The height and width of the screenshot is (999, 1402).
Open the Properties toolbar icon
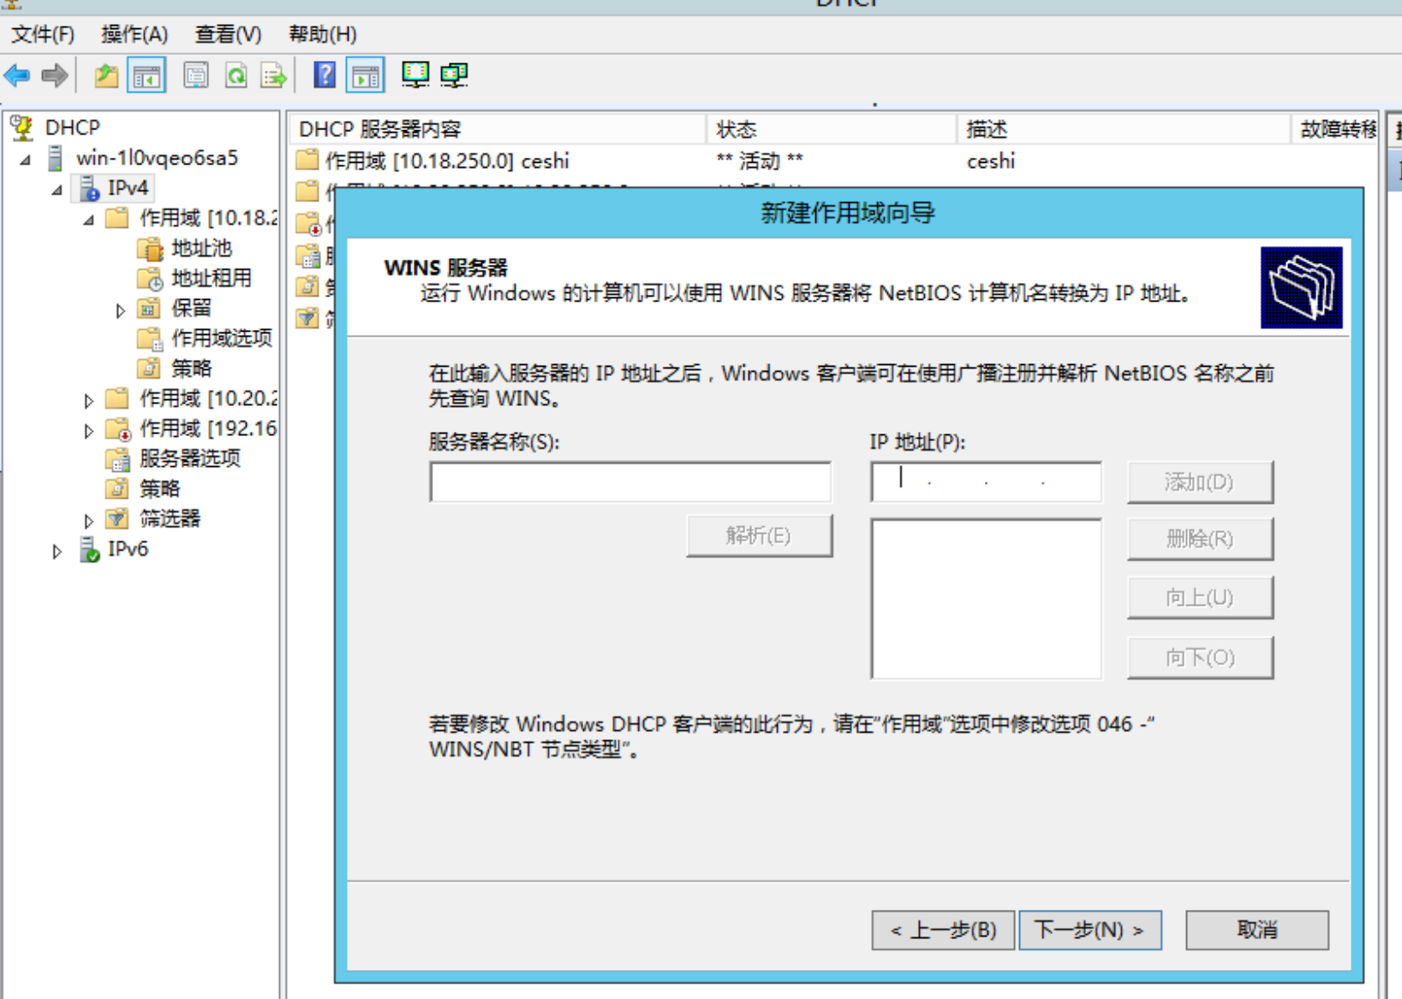[196, 75]
